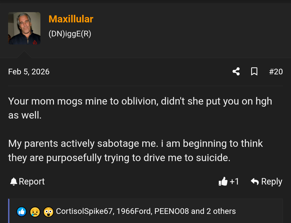Select the crying face reaction emoji
Screen dimensions: 291x223
[x=35, y=212]
